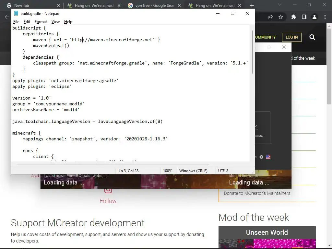Open a new Chrome tab with plus button

[x=252, y=6]
